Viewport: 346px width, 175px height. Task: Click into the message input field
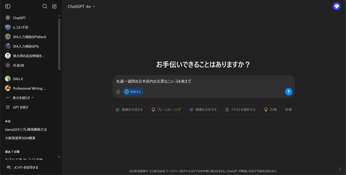(203, 81)
